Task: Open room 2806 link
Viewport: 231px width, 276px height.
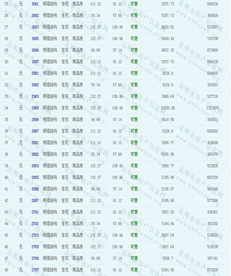Action: pos(35,189)
